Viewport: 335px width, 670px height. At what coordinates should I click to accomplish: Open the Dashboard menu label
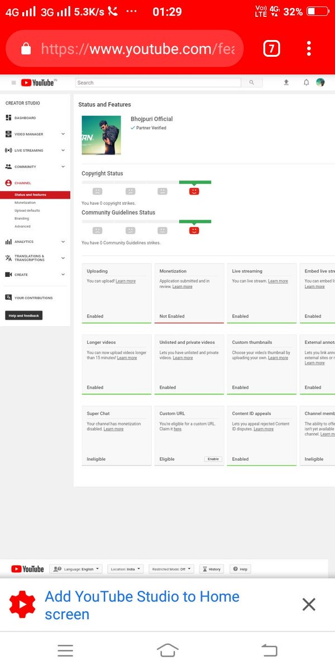(25, 118)
